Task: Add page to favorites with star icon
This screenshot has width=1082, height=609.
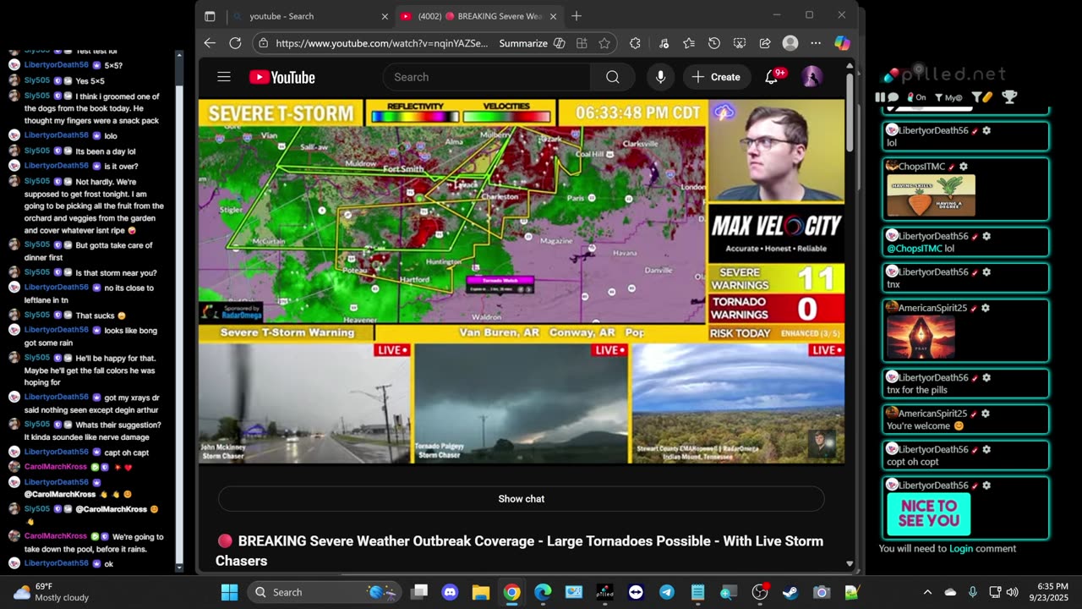Action: [x=604, y=43]
